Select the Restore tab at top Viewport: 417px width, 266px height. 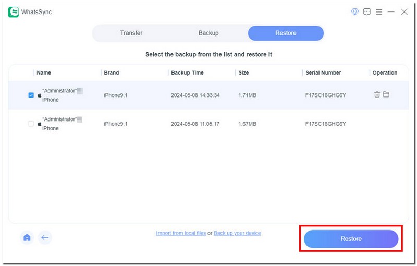[286, 33]
